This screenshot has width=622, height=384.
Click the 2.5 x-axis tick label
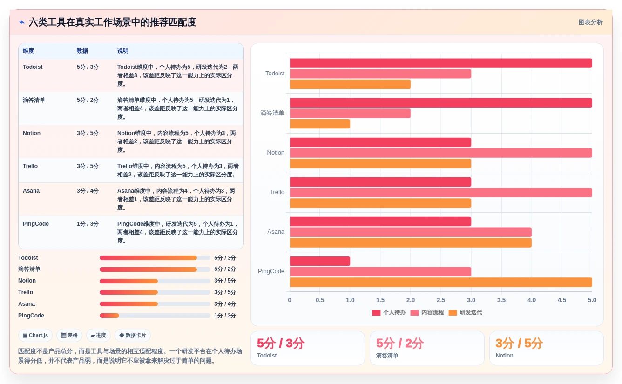[x=441, y=300]
